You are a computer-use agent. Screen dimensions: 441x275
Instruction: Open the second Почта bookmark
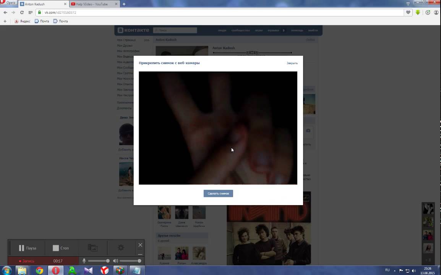tap(60, 21)
